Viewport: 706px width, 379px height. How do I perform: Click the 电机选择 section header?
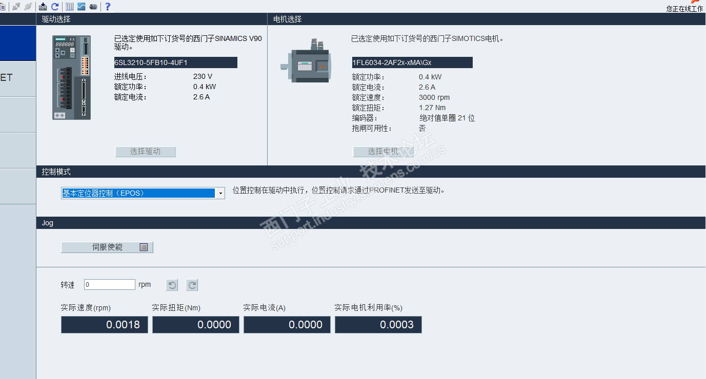(487, 19)
